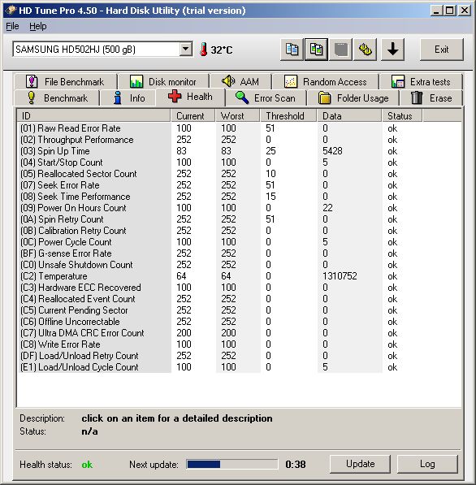The width and height of the screenshot is (476, 485).
Task: Click the Data column header
Action: pyautogui.click(x=349, y=116)
